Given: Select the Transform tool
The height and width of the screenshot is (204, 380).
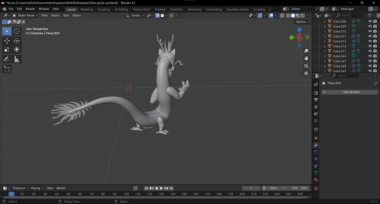Looking at the screenshot, I should 17,49.
